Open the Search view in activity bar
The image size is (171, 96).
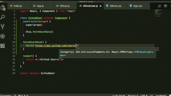tap(3, 17)
